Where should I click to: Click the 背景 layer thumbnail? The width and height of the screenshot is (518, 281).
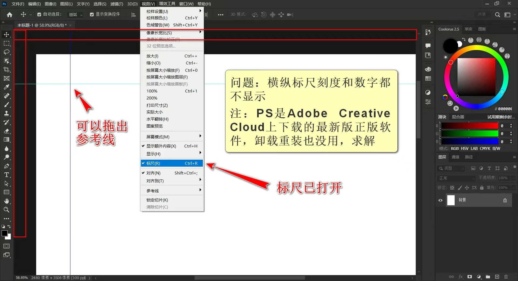point(451,200)
